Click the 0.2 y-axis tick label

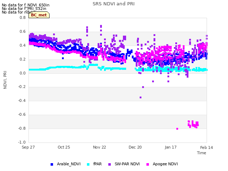(22, 59)
